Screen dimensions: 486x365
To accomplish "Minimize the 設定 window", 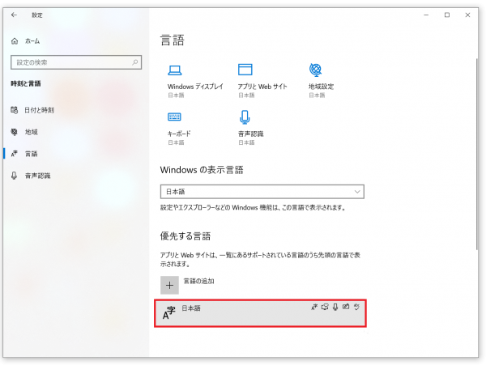I will (426, 15).
